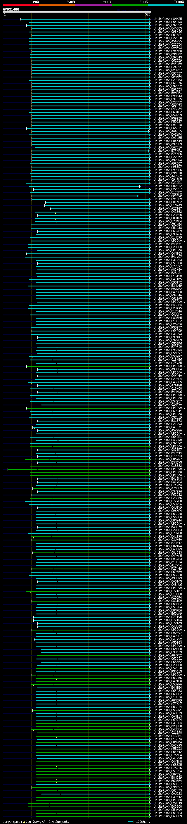Click the label UniRef100_O22038
Viewport: 187px width, 824px height.
(x=168, y=38)
